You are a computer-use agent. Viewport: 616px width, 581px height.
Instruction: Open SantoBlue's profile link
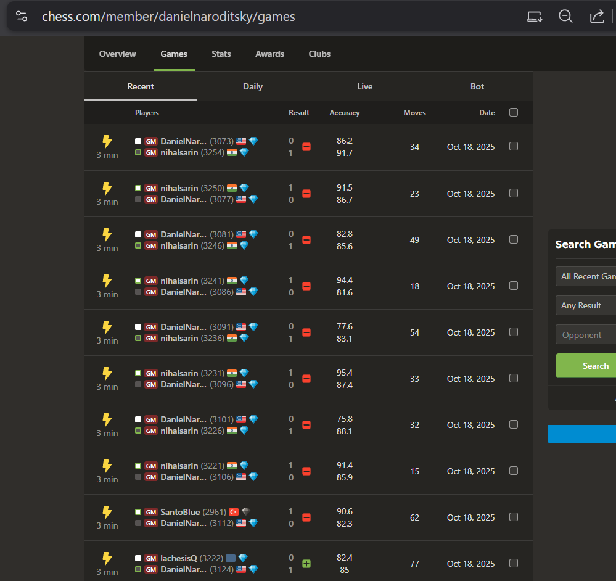(180, 512)
